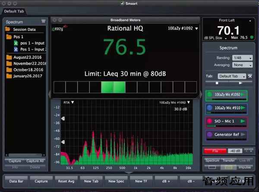Open the Front Left meter dropdown arrow
The image size is (259, 192).
click(250, 21)
